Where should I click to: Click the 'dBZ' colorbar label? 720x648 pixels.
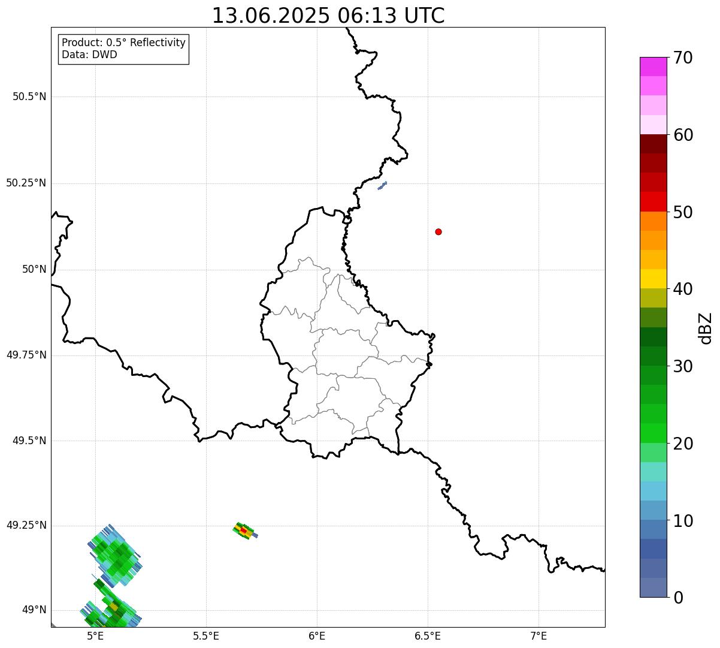706,328
